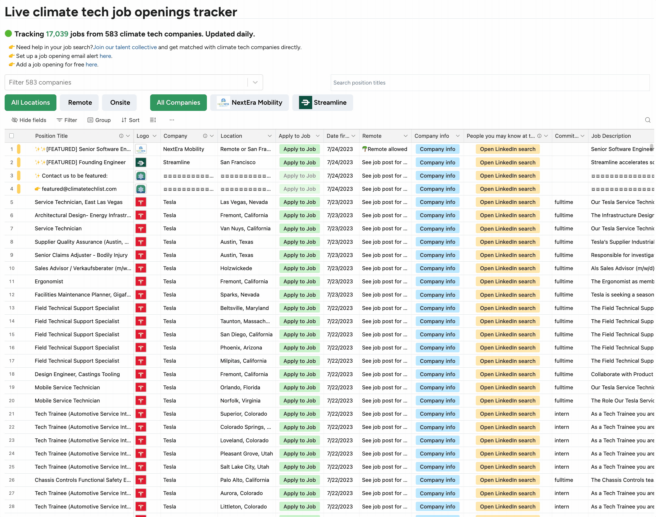
Task: Click the Tesla logo in row 18
Action: [141, 374]
